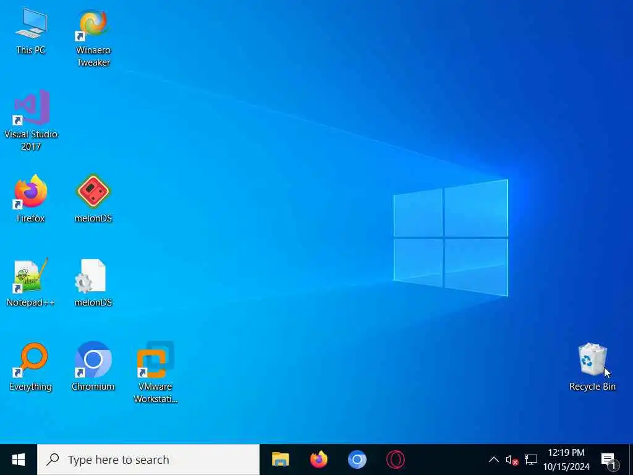
Task: Launch Firefox from the taskbar
Action: point(318,460)
